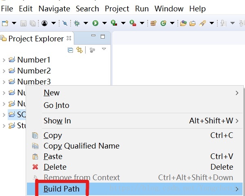Screen dimensions: 245x196
Task: Select the Number2 project
Action: tap(34, 71)
